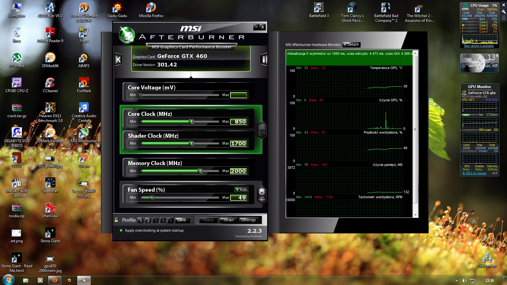Select the Mozilla Firefox desktop shortcut
Screen dimensions: 507x285
[x=151, y=10]
